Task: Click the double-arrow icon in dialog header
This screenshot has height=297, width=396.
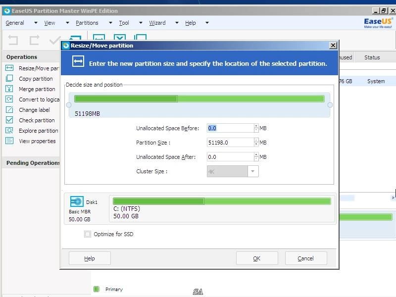Action: (x=78, y=61)
